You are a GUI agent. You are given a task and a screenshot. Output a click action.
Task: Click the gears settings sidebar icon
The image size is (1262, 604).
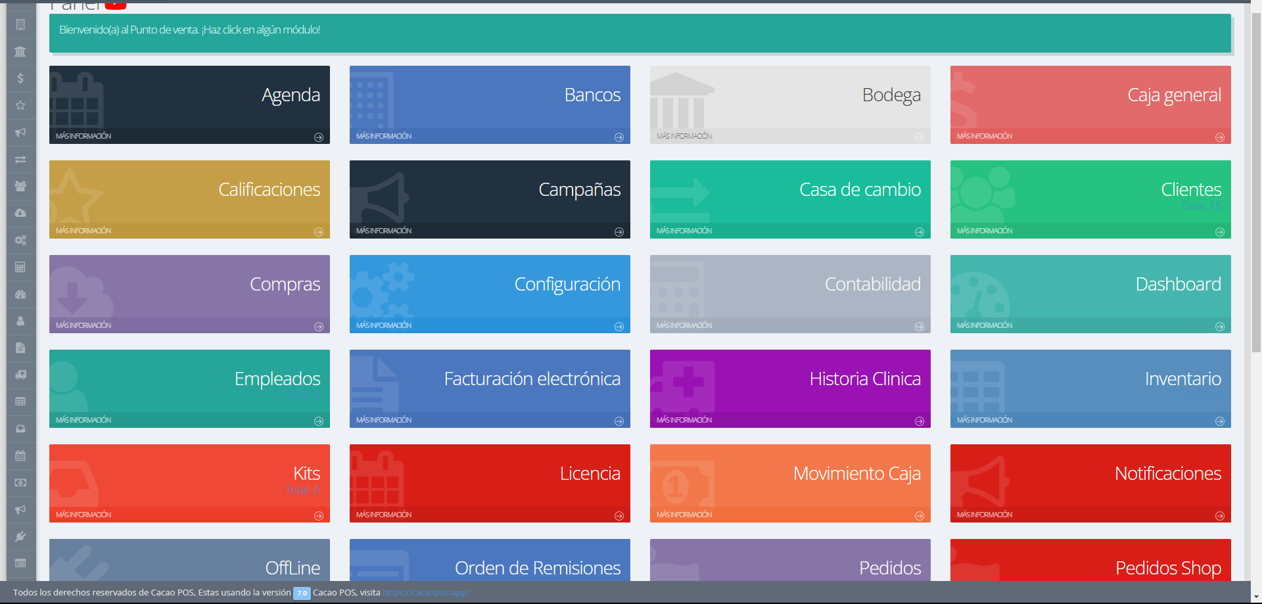coord(20,240)
